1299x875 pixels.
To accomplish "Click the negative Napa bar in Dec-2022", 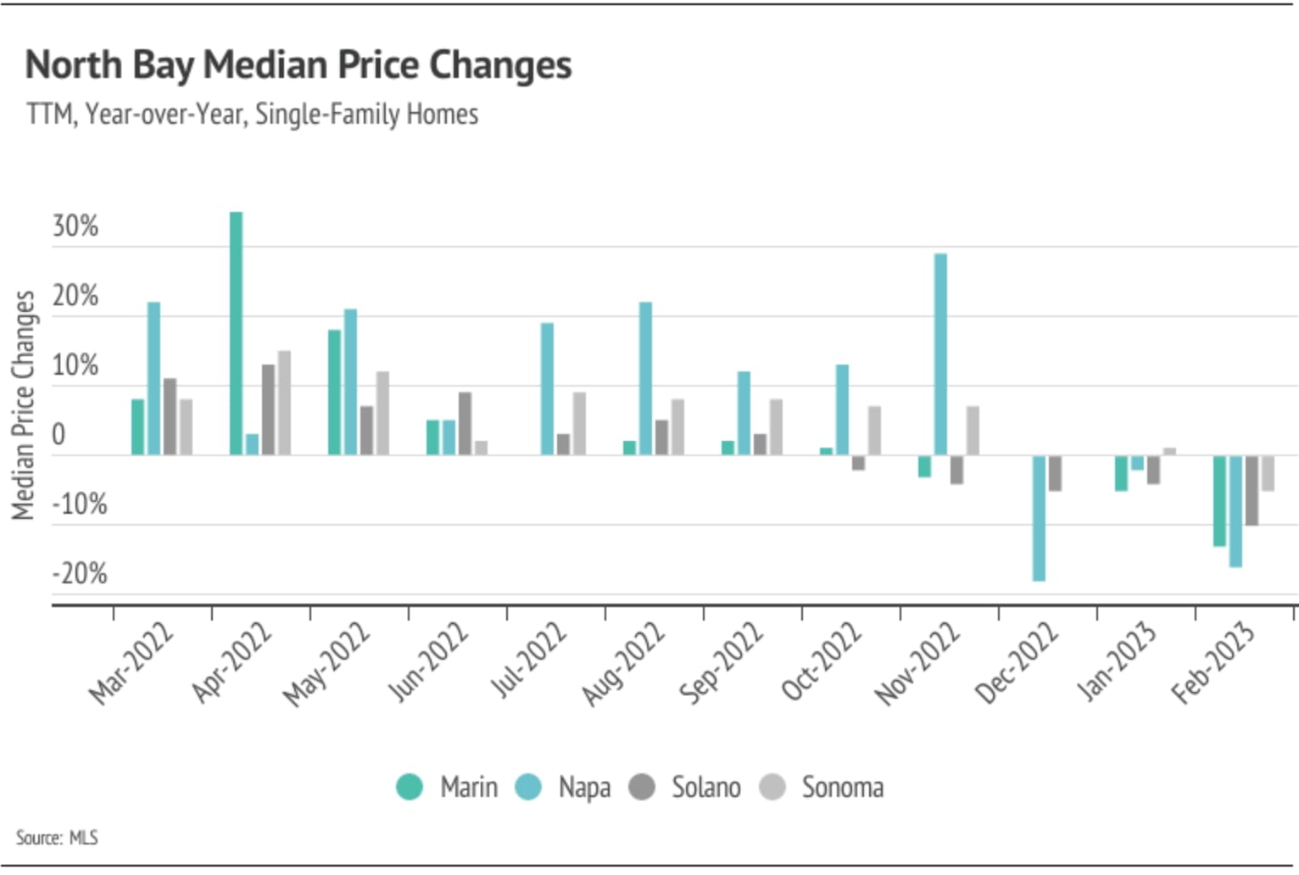I will pos(1039,517).
